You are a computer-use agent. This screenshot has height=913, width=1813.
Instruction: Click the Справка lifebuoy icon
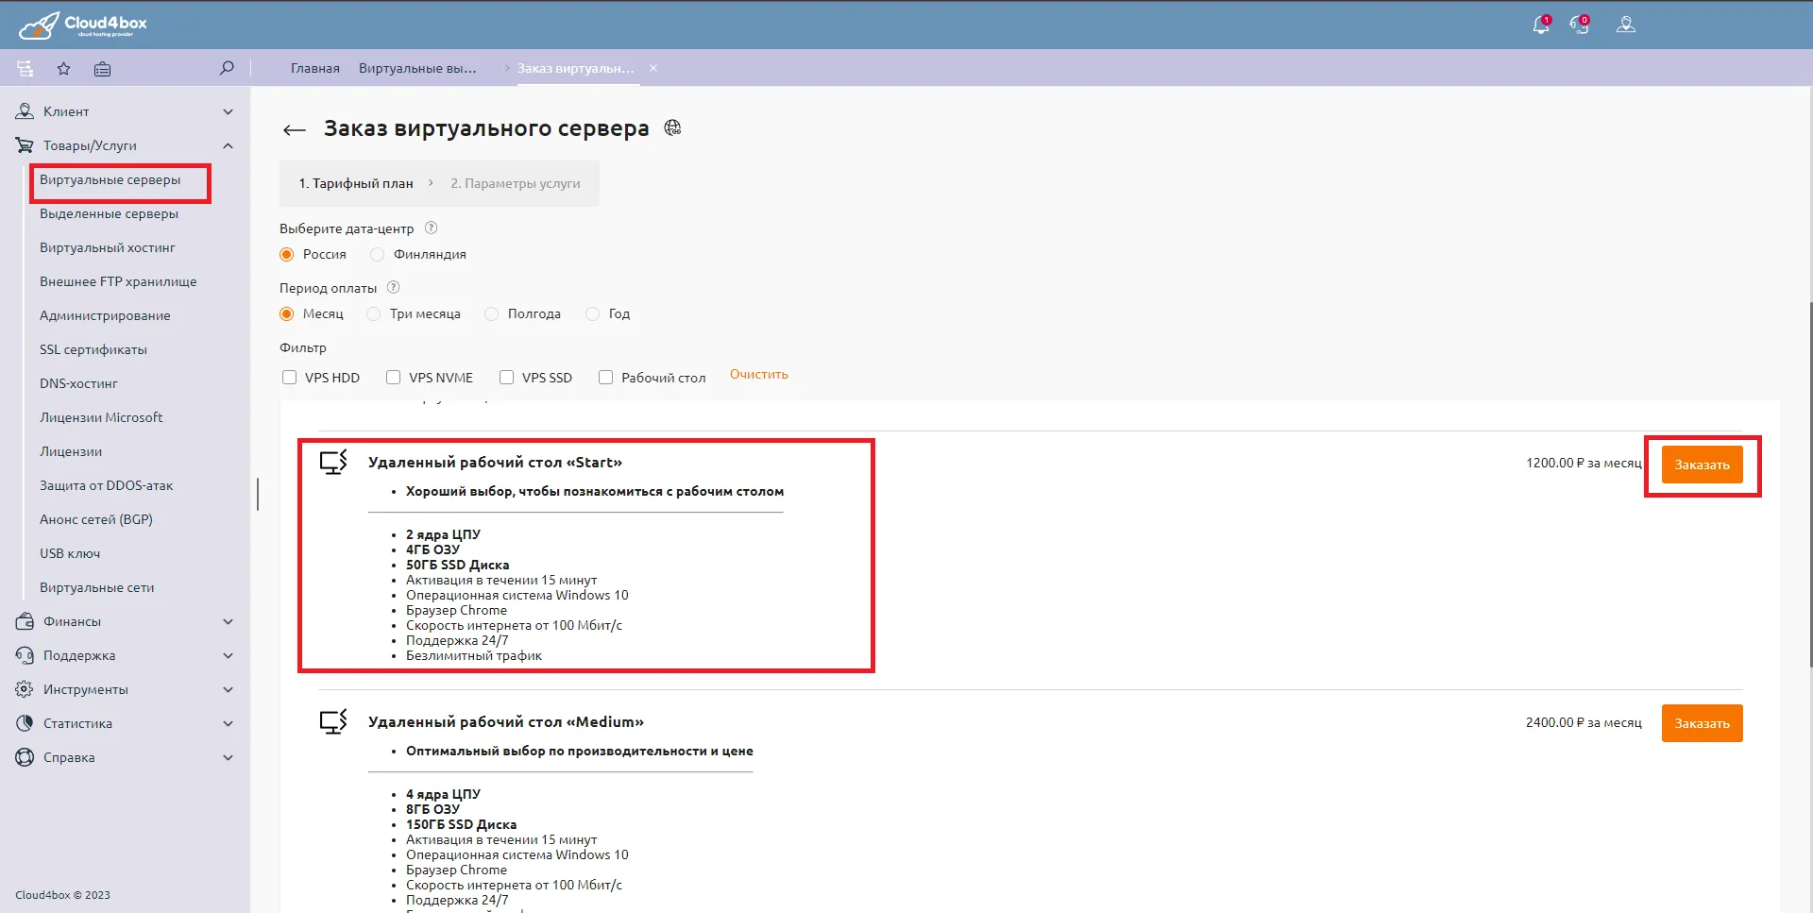click(25, 757)
